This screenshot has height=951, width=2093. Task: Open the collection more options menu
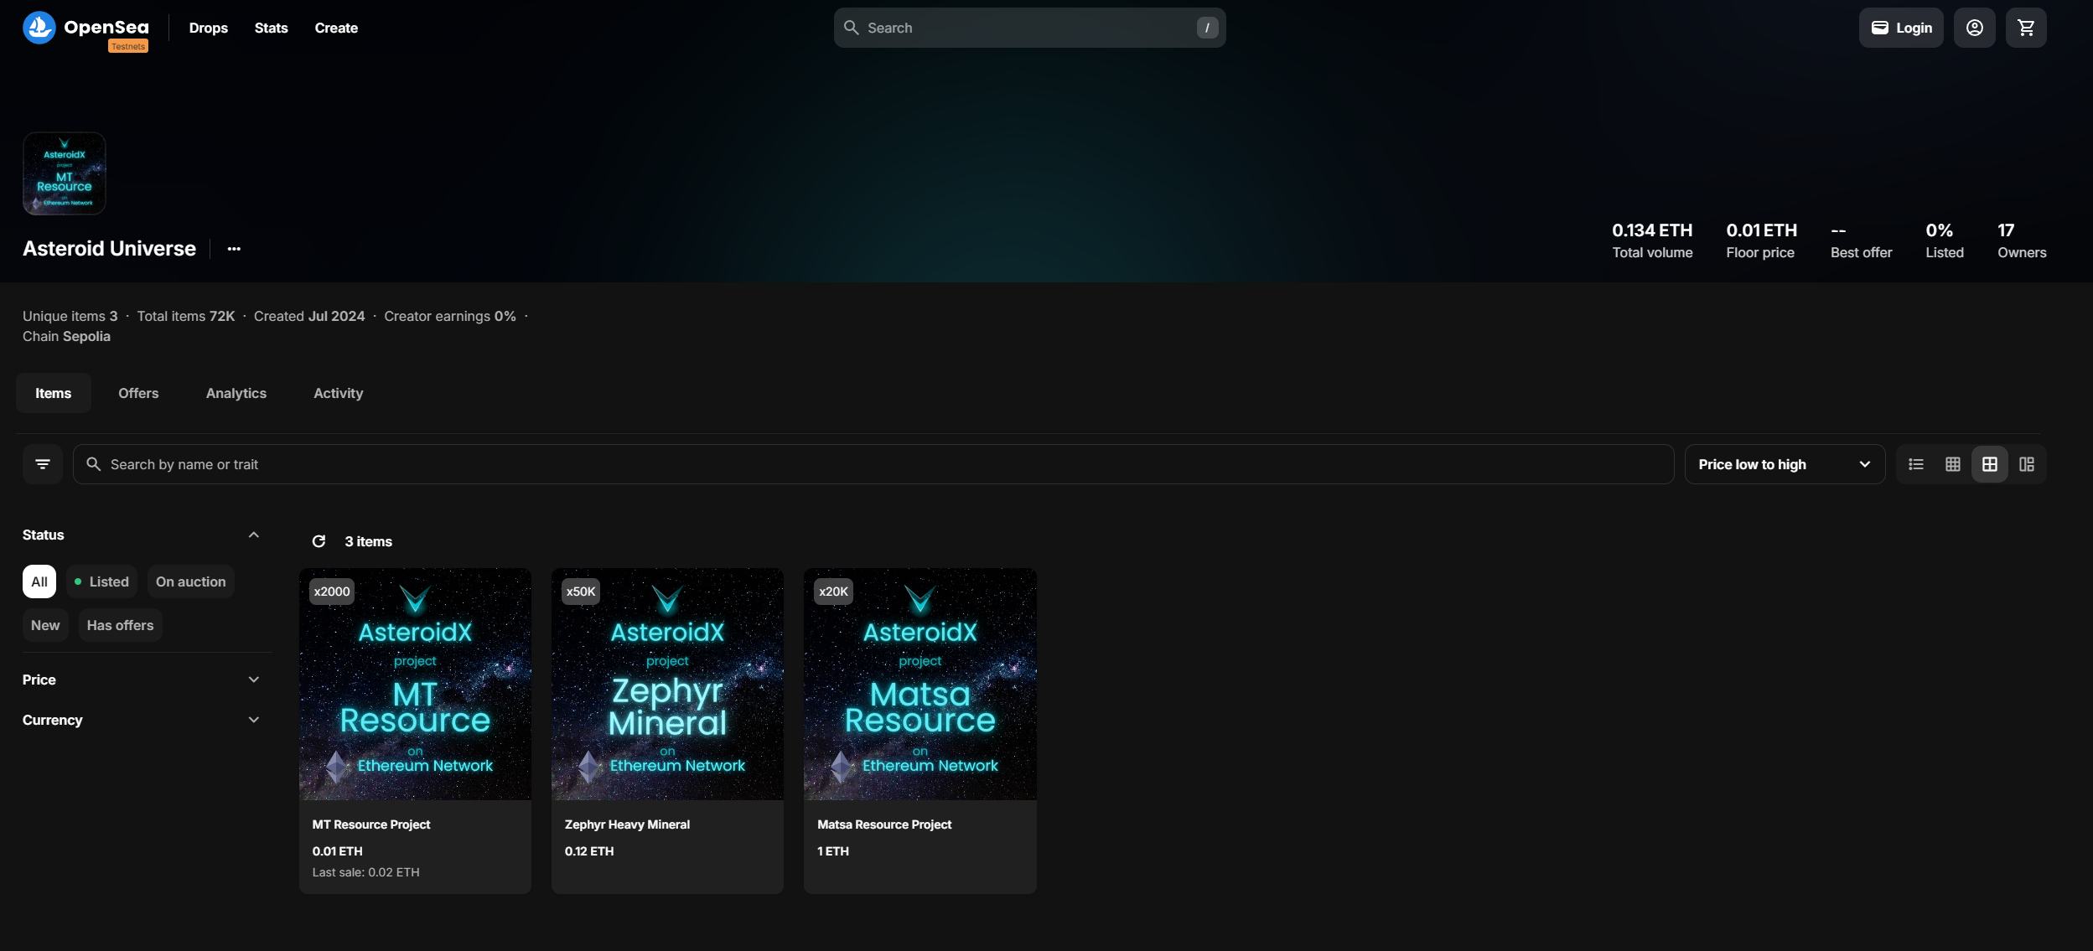(x=234, y=249)
